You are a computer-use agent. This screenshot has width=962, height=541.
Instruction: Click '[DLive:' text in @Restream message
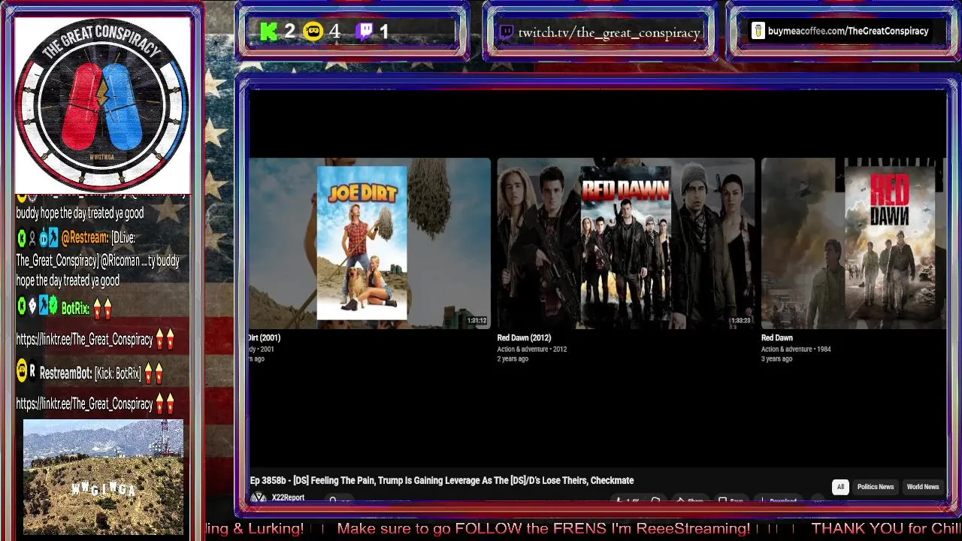pos(124,237)
